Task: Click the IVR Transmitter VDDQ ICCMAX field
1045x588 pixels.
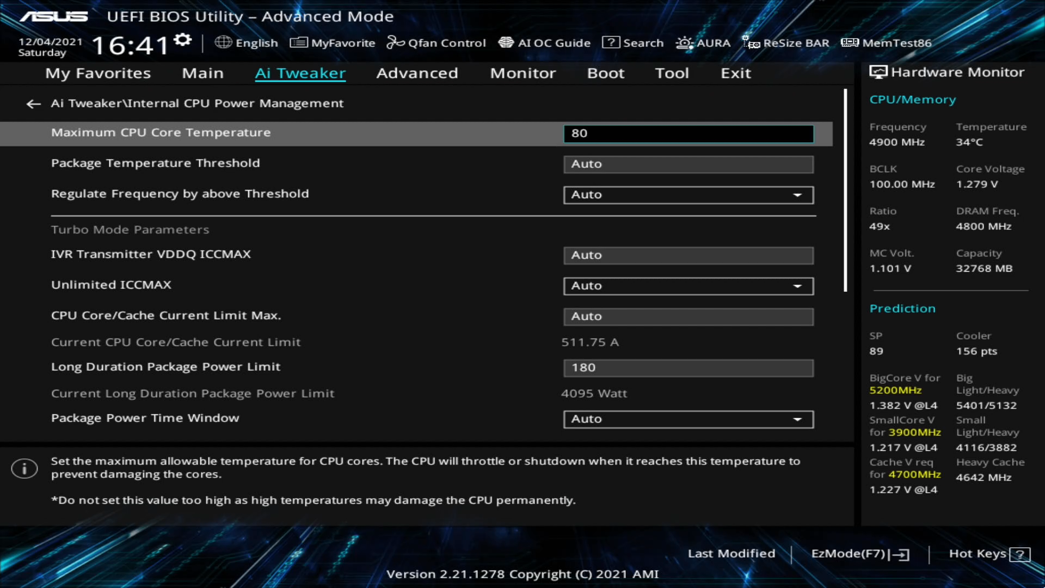Action: point(689,255)
